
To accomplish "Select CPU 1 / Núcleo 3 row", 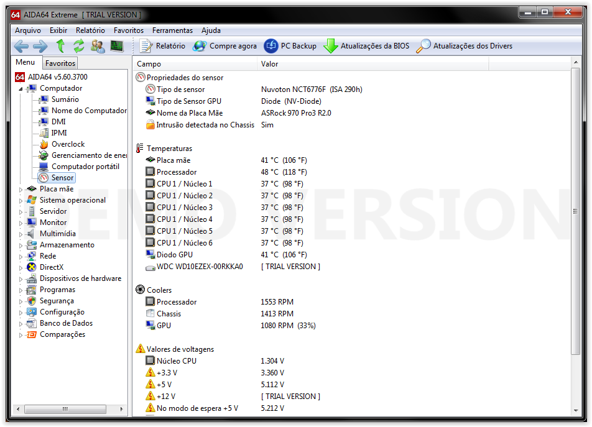I will 351,208.
